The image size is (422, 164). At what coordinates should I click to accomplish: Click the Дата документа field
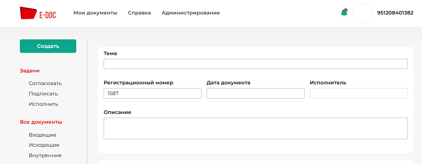click(x=256, y=93)
